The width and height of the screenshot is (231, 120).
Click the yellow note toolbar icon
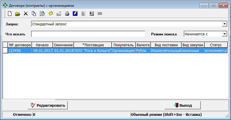pyautogui.click(x=50, y=14)
